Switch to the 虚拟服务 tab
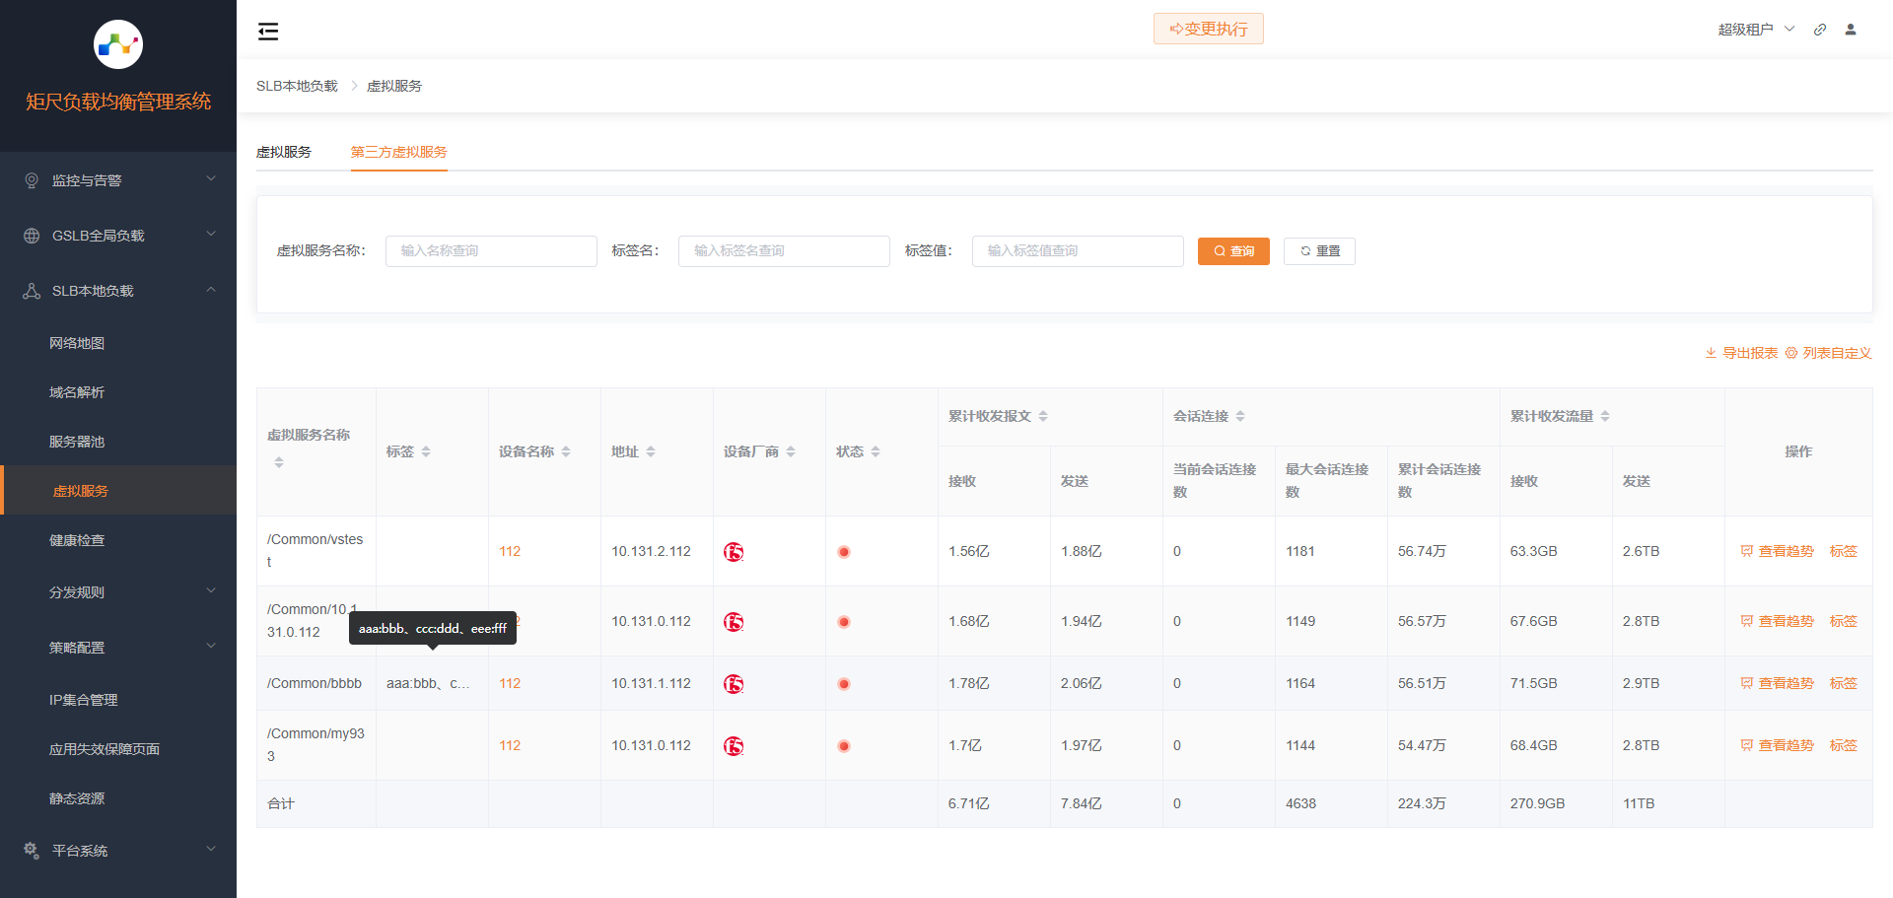Image resolution: width=1893 pixels, height=898 pixels. pyautogui.click(x=284, y=152)
